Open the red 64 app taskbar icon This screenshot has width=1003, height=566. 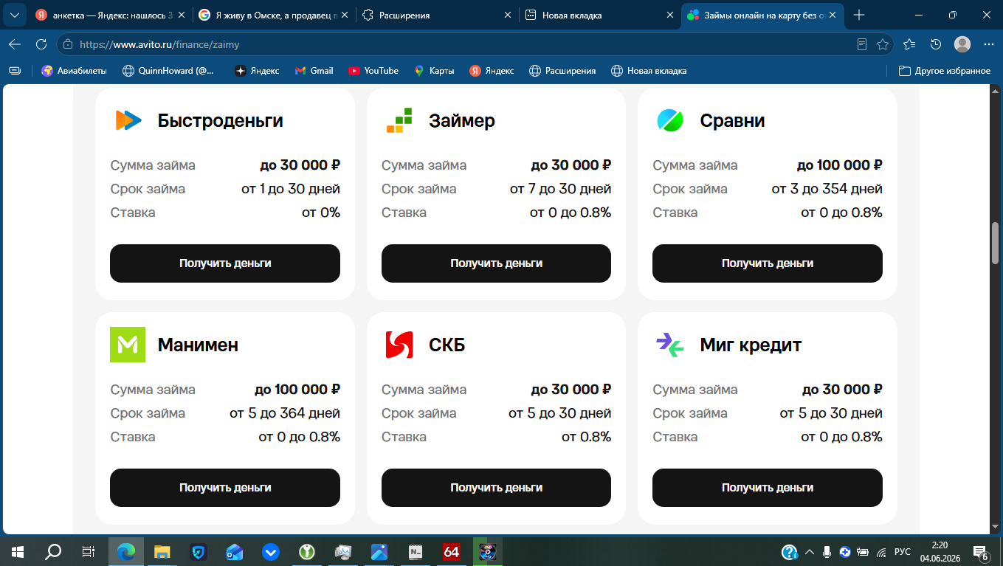tap(451, 551)
